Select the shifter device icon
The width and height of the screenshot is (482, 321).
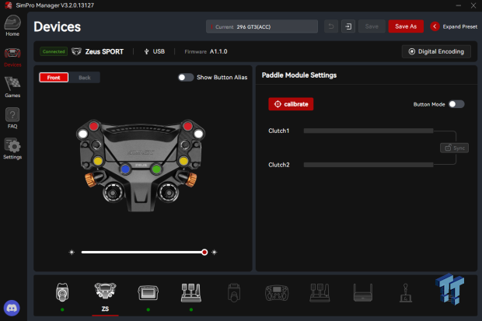click(x=406, y=292)
